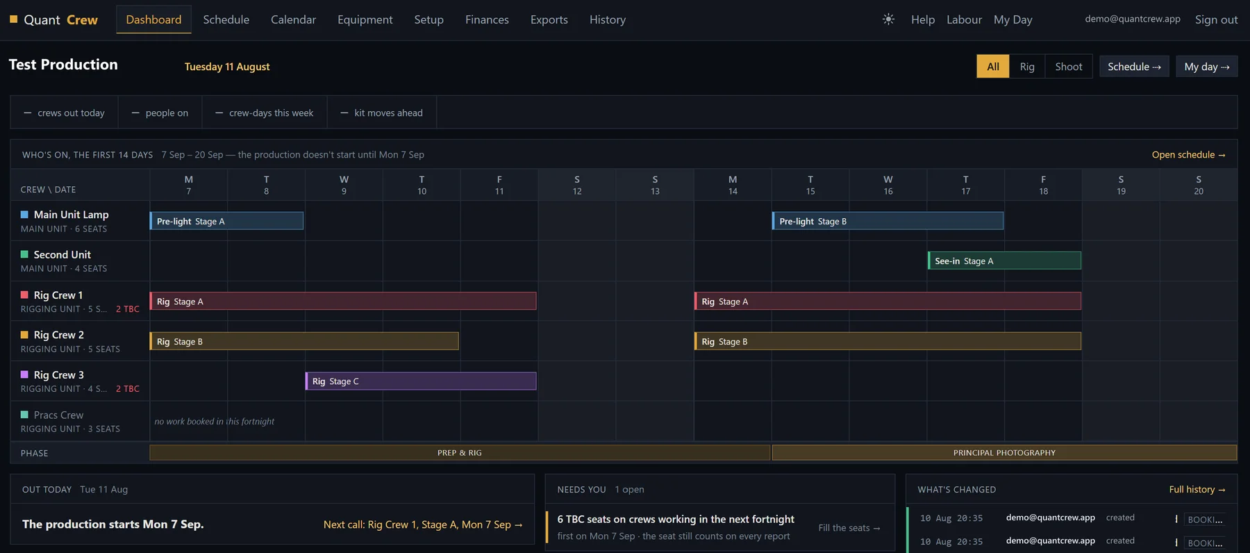Click the blue Main Unit Lamp color square
This screenshot has height=553, width=1250.
24,215
